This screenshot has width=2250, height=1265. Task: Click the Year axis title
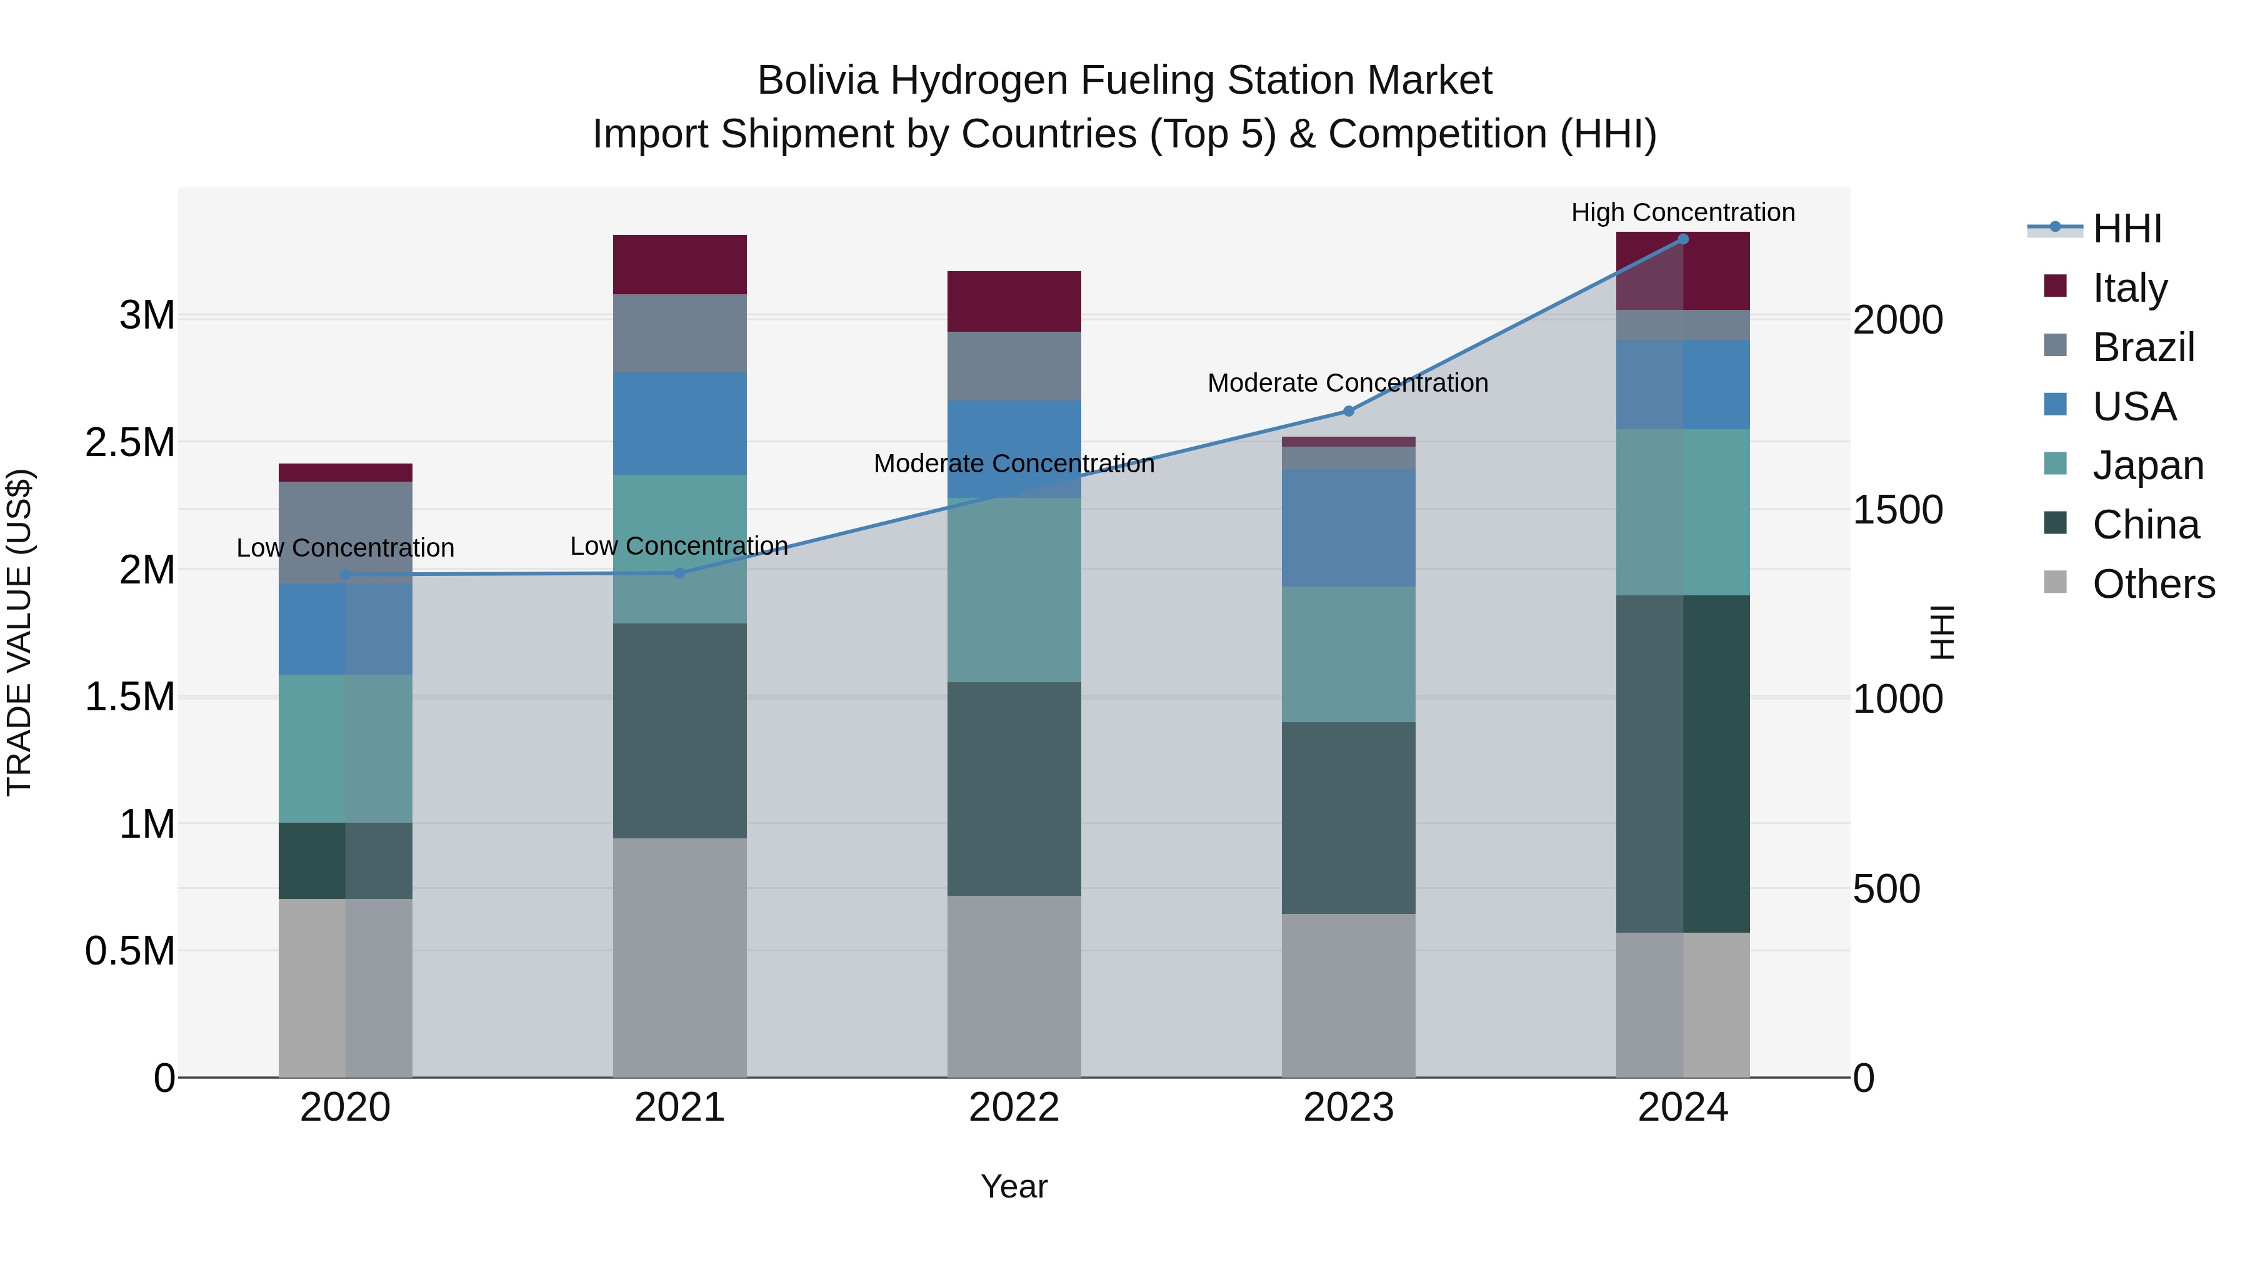(1014, 1186)
